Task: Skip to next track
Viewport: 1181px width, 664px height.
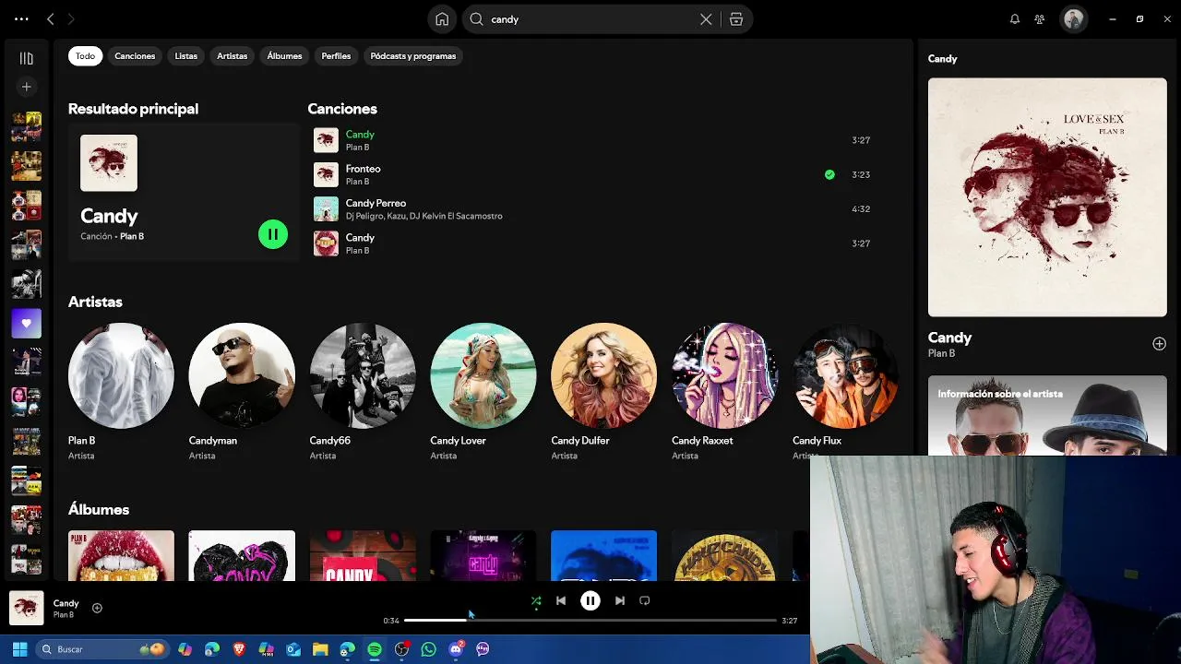Action: point(620,601)
